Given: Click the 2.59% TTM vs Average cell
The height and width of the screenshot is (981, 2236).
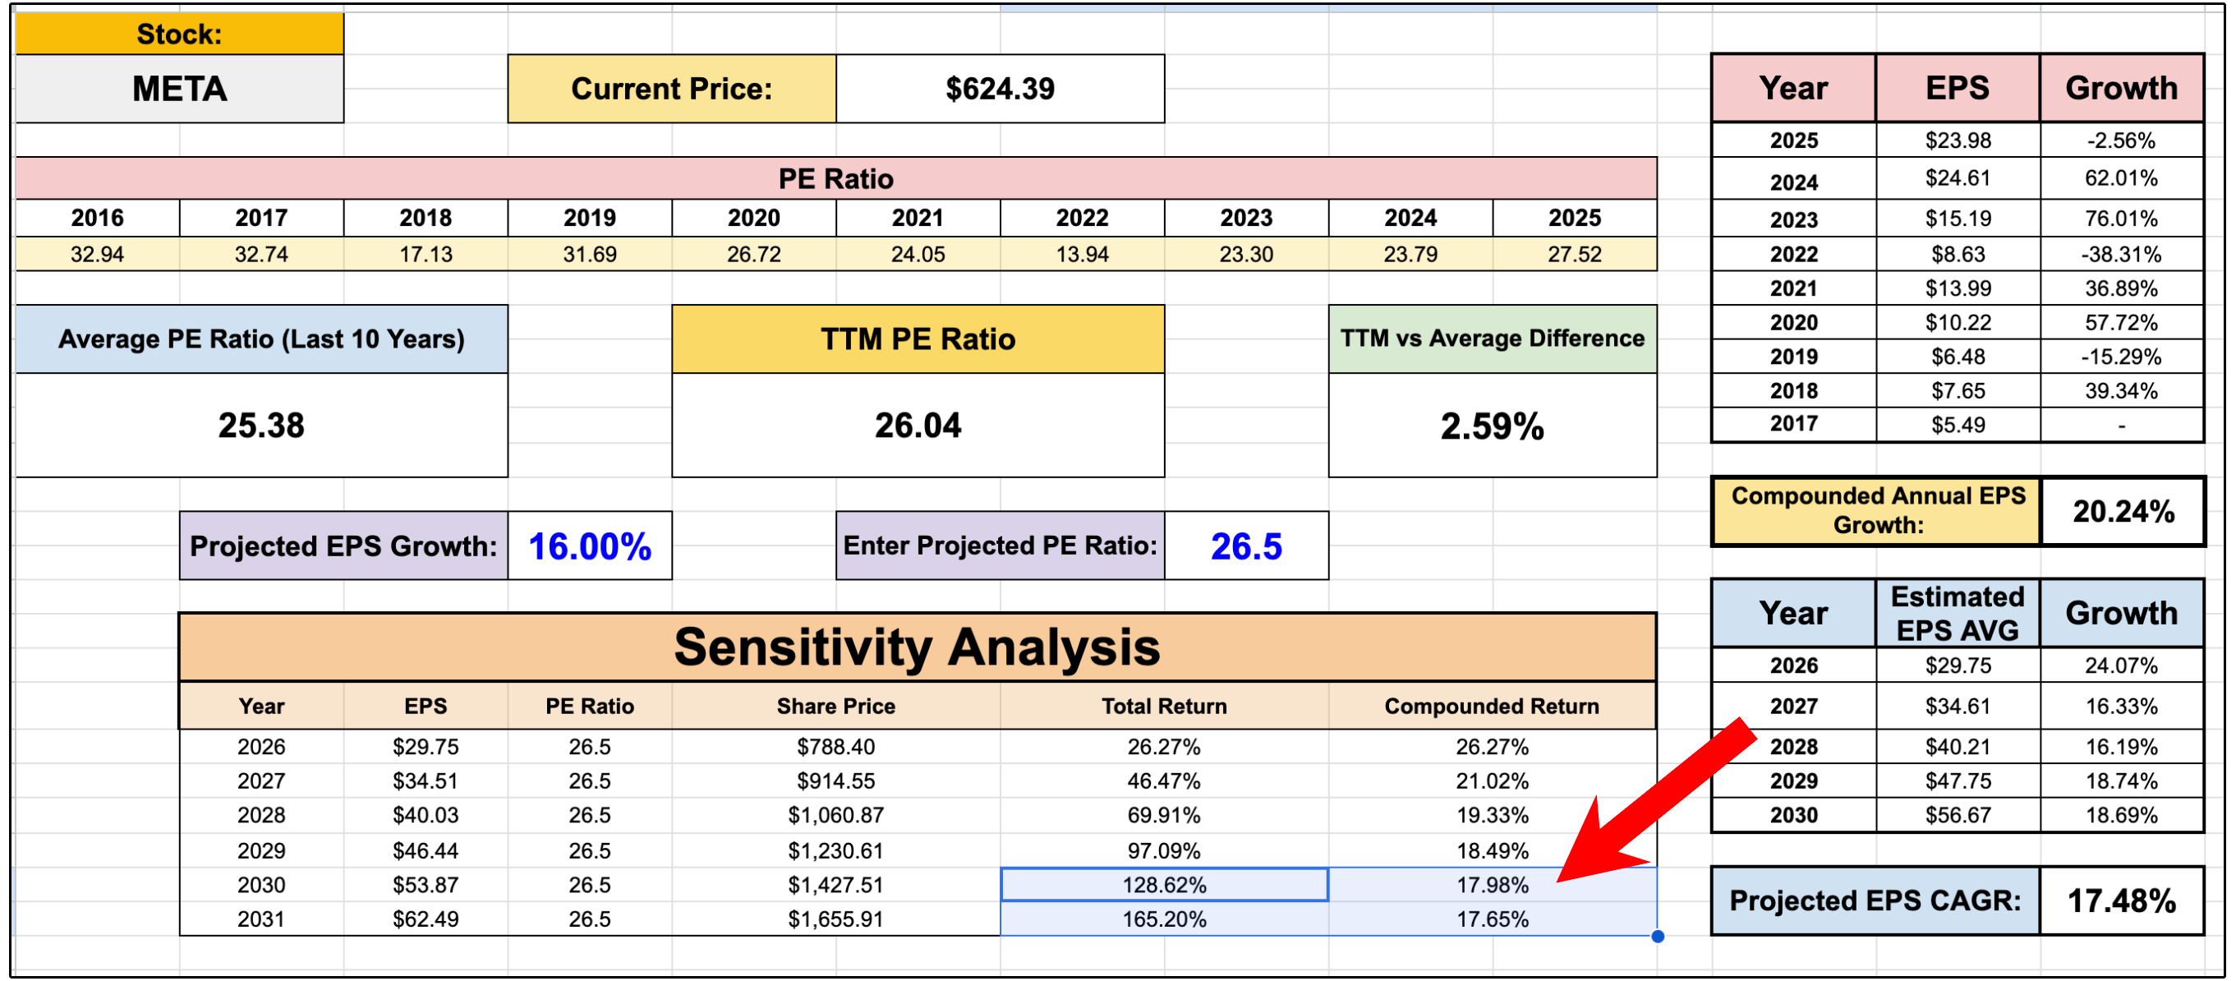Looking at the screenshot, I should (1491, 426).
